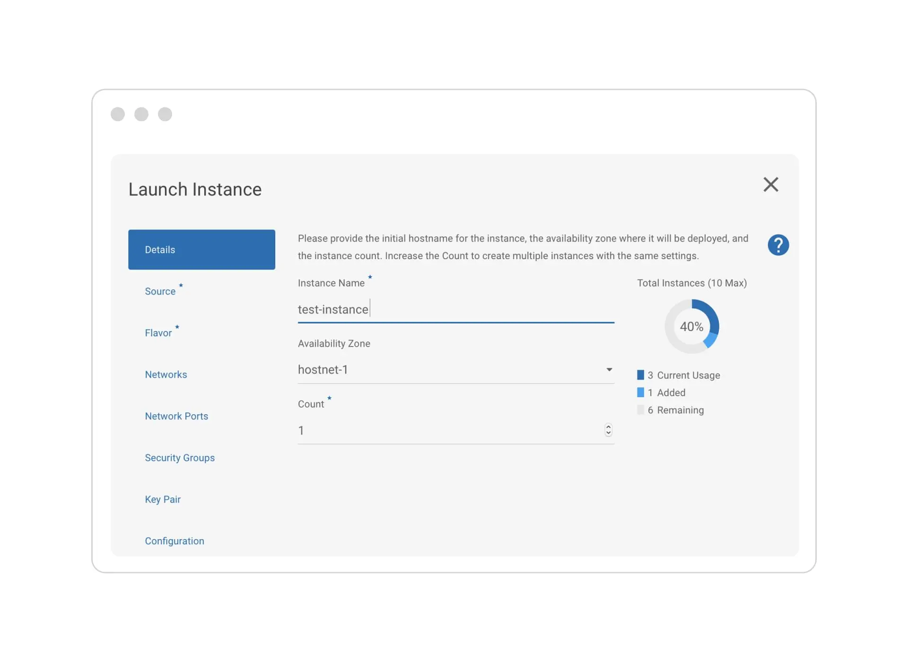Click the '1 Added' legend text
The image size is (908, 662).
[666, 392]
